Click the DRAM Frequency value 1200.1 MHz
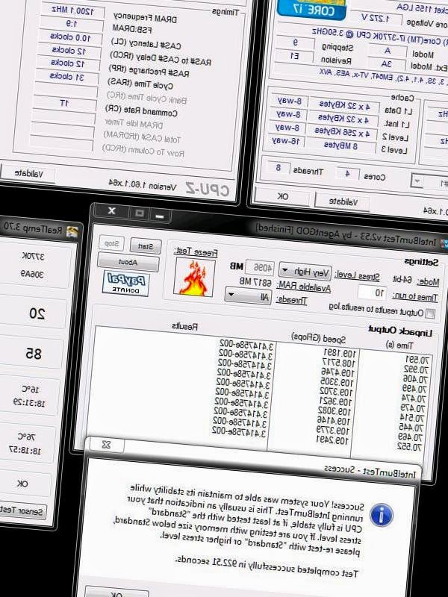Screen dimensions: 448x597 pos(72,10)
